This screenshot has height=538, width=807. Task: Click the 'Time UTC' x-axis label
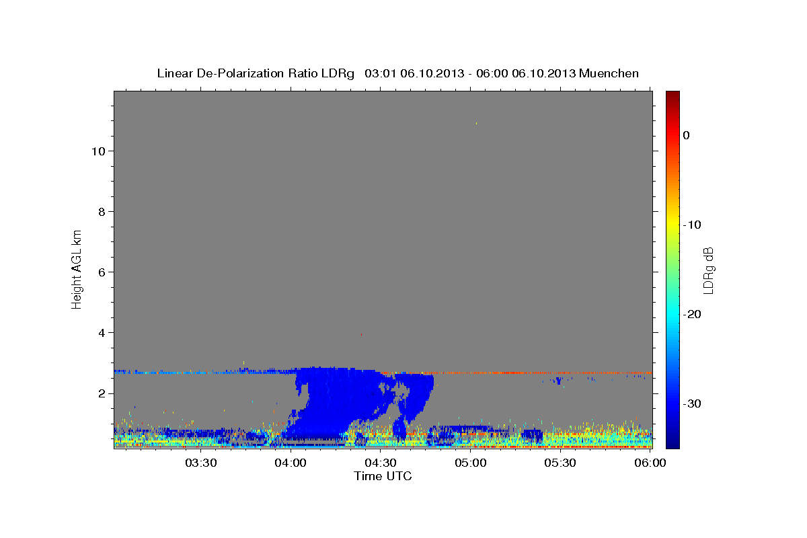click(x=383, y=476)
